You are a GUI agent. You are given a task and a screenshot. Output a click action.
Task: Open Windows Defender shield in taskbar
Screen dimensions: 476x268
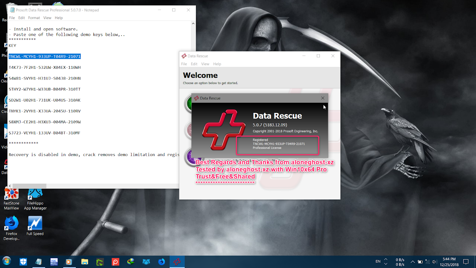point(23,262)
